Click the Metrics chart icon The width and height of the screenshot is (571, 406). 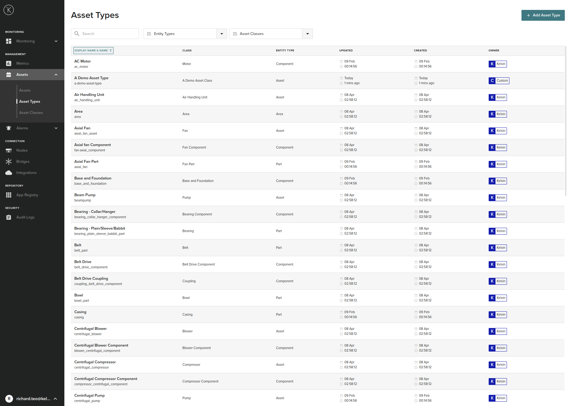9,63
